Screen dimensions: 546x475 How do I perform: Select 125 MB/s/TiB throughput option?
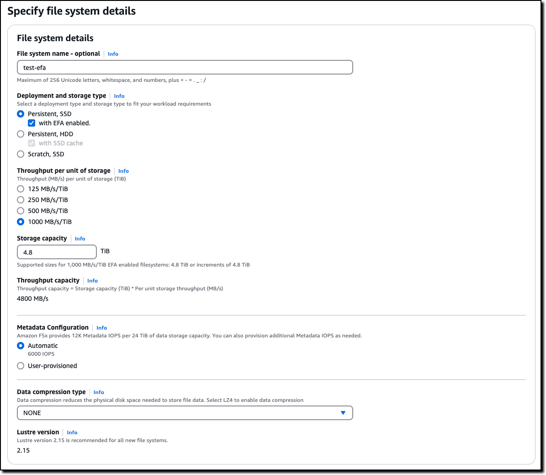click(x=21, y=189)
